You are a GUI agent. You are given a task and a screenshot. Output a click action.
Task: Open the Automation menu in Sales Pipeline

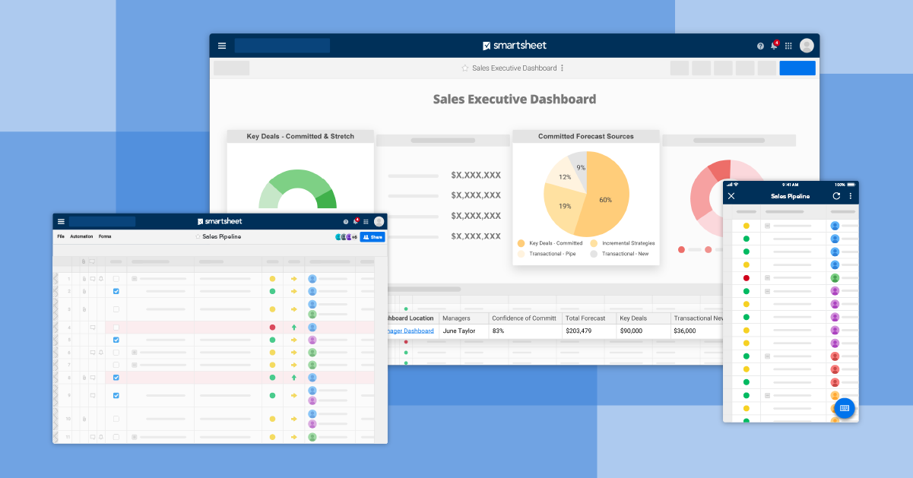81,236
